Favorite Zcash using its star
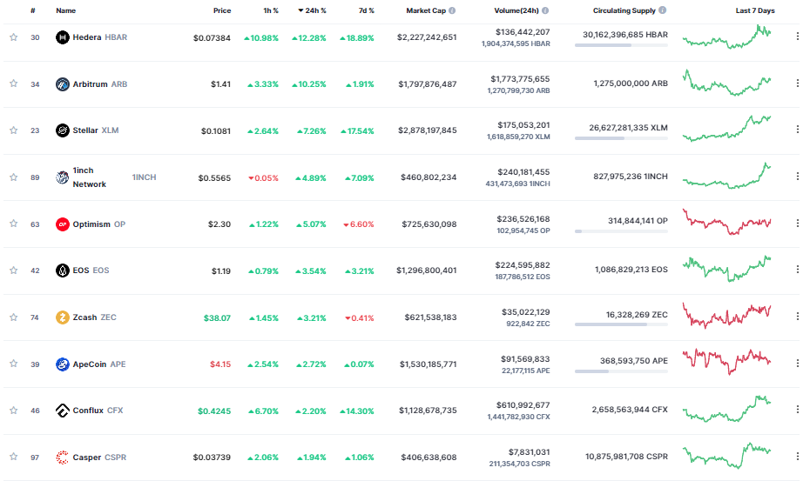810x481 pixels. coord(13,317)
